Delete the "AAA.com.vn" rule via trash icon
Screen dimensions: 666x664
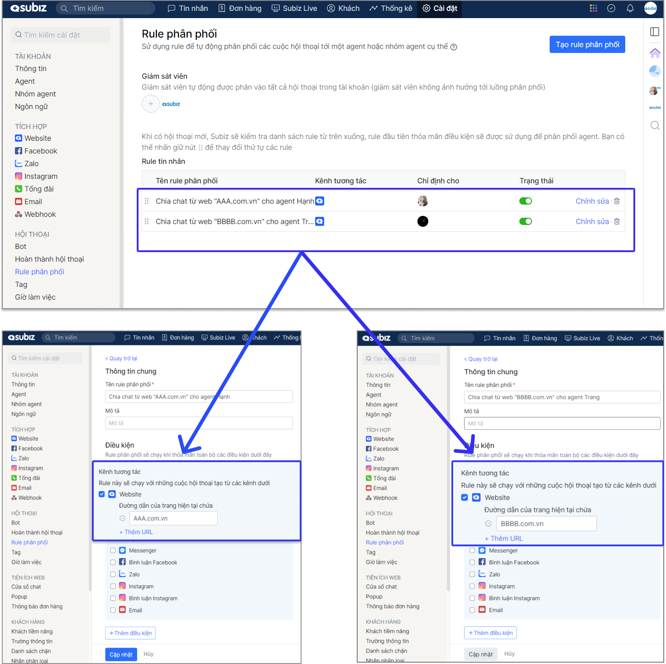(x=617, y=201)
